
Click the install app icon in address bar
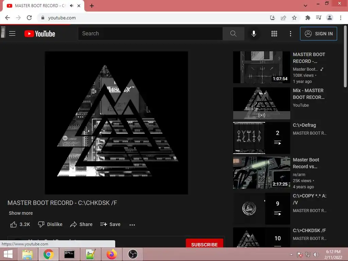273,18
